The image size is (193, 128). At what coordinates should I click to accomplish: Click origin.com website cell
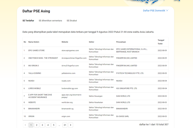pos(66,116)
